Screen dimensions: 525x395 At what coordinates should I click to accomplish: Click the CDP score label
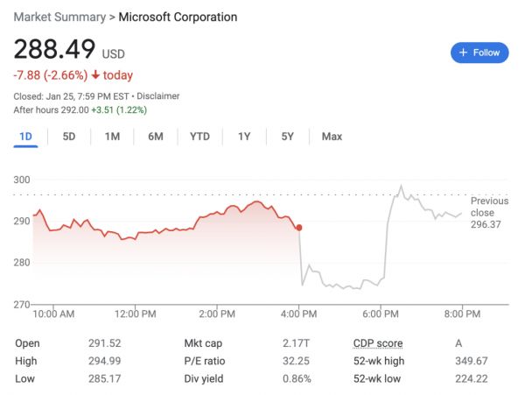(378, 343)
